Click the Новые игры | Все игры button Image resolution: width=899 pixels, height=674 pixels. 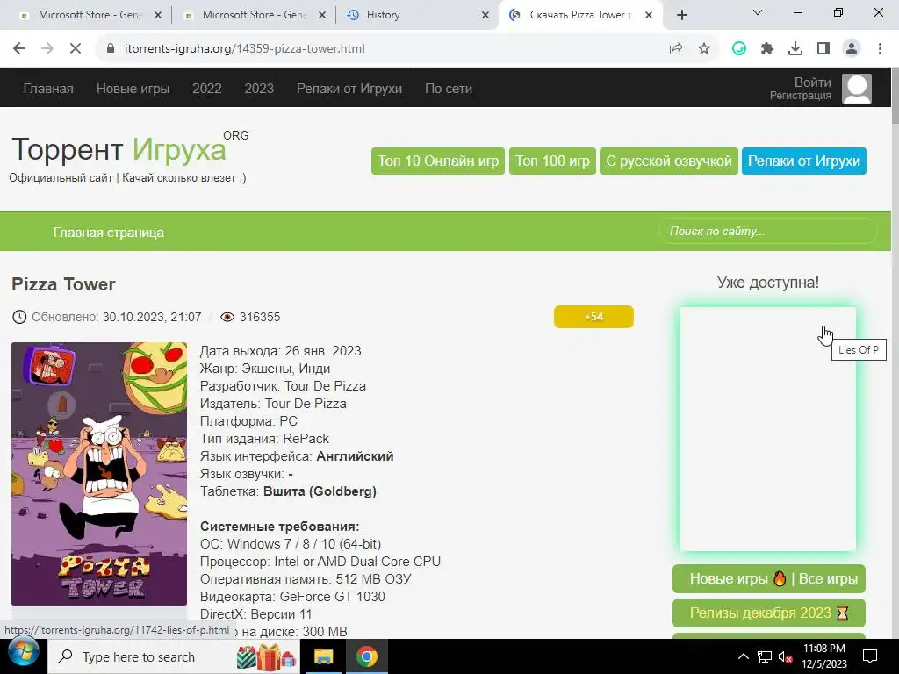point(769,579)
